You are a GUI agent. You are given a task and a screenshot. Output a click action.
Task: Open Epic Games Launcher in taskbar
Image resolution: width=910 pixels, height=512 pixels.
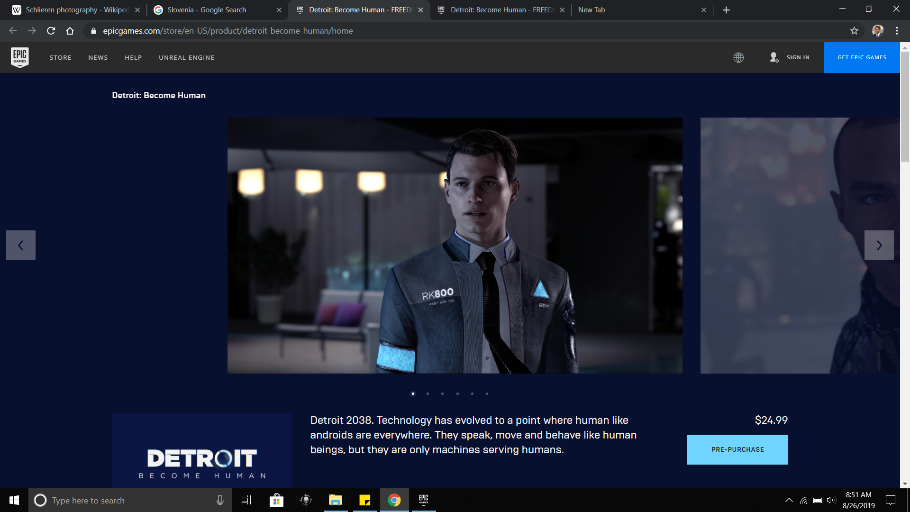pyautogui.click(x=424, y=500)
